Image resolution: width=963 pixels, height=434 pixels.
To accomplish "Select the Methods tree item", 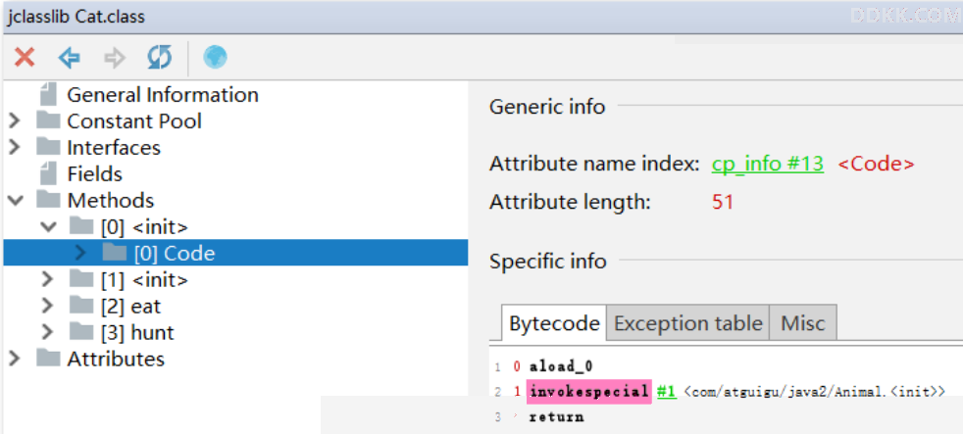I will coord(111,200).
